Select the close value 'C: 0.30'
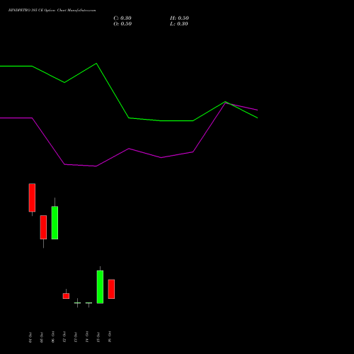The height and width of the screenshot is (354, 354). tap(122, 18)
